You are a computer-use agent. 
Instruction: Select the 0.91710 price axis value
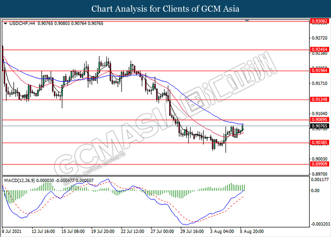pyautogui.click(x=320, y=83)
